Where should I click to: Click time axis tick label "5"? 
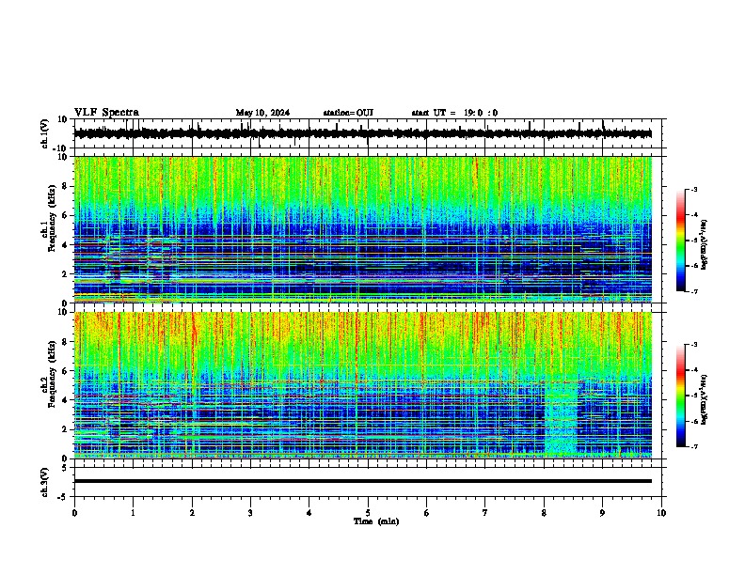click(x=368, y=513)
